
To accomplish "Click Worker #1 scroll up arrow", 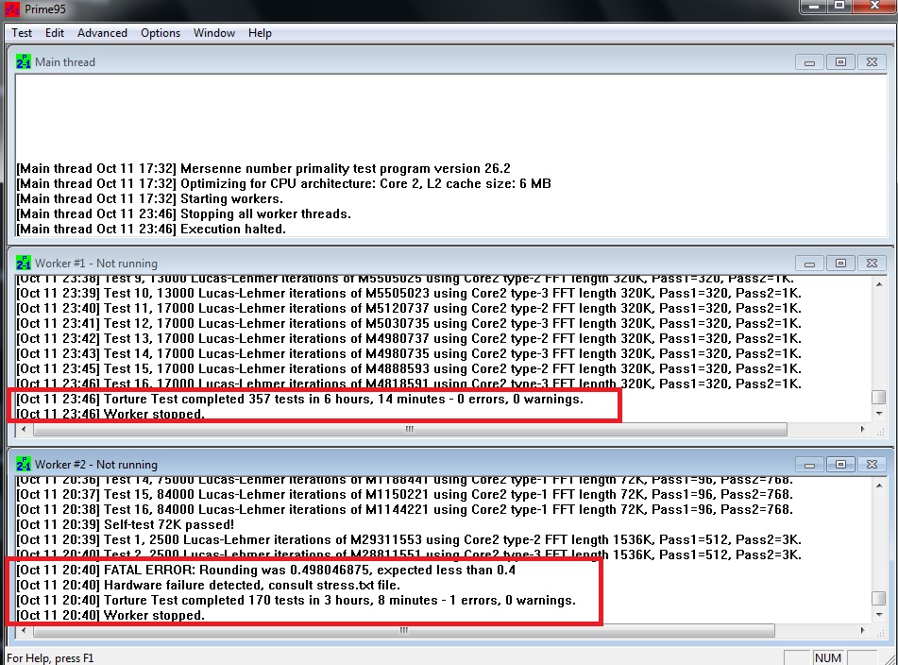I will 879,284.
